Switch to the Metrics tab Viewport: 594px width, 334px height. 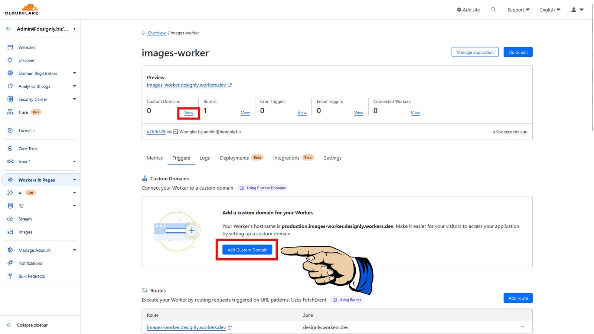pos(154,158)
